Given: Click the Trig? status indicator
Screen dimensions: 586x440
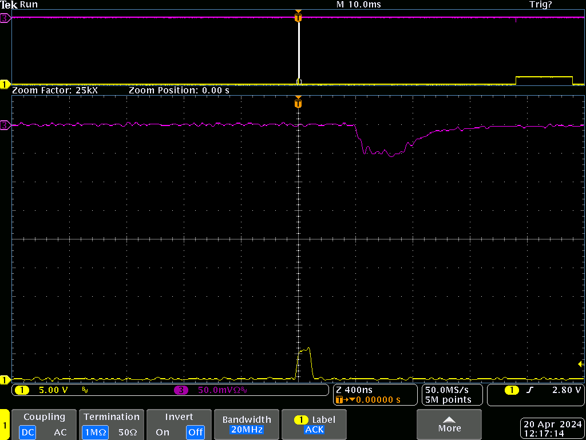Looking at the screenshot, I should [540, 5].
